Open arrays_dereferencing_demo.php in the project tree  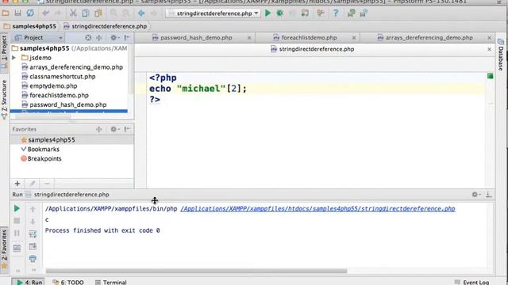(76, 67)
